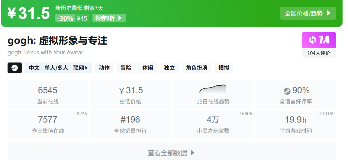Open the 全球销量排行 #196 card

tap(130, 124)
